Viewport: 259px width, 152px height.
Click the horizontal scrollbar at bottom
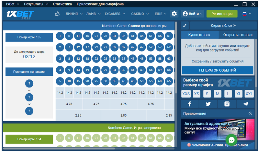click(59, 148)
